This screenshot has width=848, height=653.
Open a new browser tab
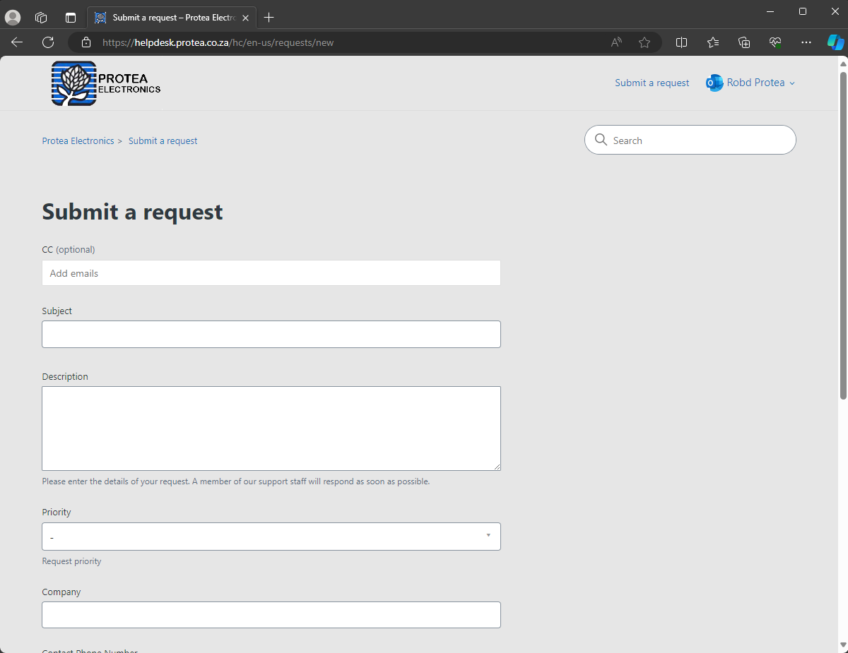(x=269, y=17)
